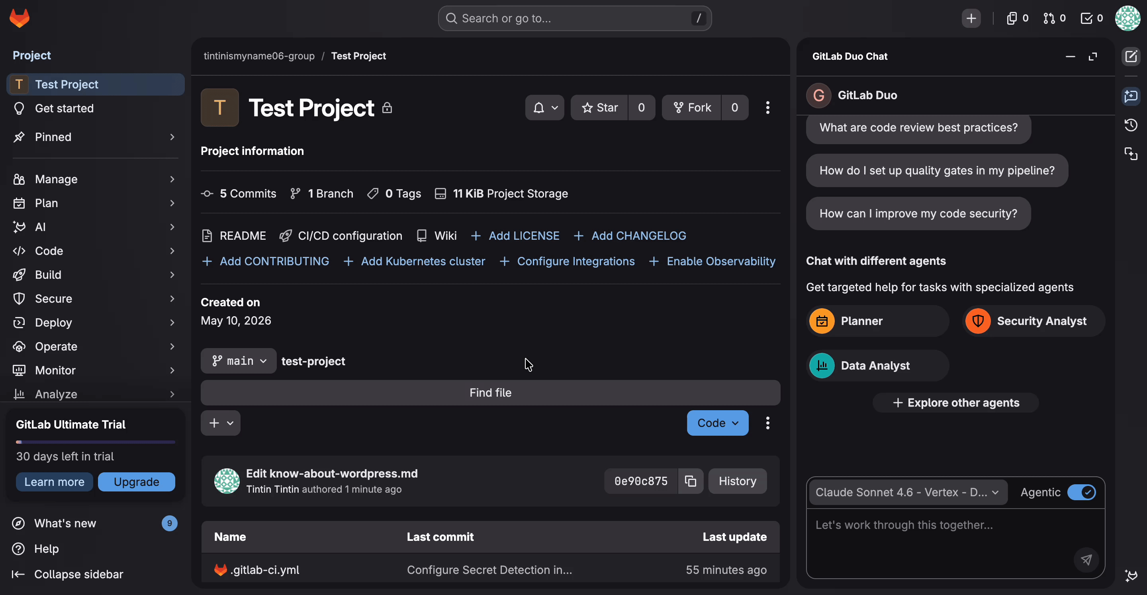Open the .gitlab-ci.yml file

tap(264, 570)
